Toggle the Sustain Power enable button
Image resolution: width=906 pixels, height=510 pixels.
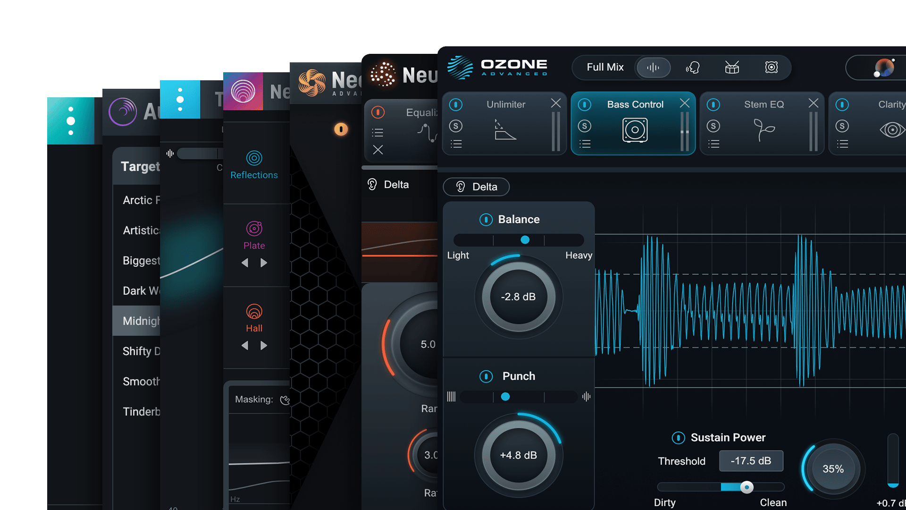pos(678,438)
